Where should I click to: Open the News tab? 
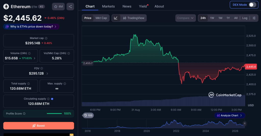pyautogui.click(x=127, y=6)
